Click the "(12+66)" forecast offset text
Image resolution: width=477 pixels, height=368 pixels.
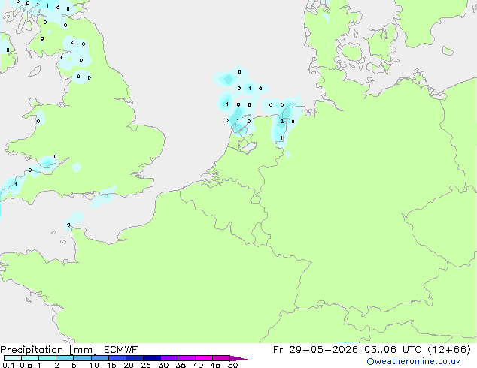tap(449, 350)
